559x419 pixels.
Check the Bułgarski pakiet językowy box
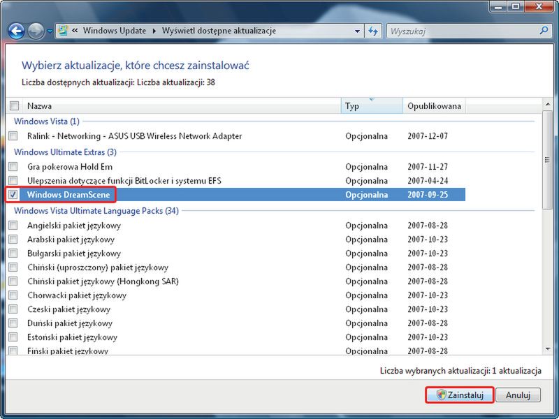[13, 253]
